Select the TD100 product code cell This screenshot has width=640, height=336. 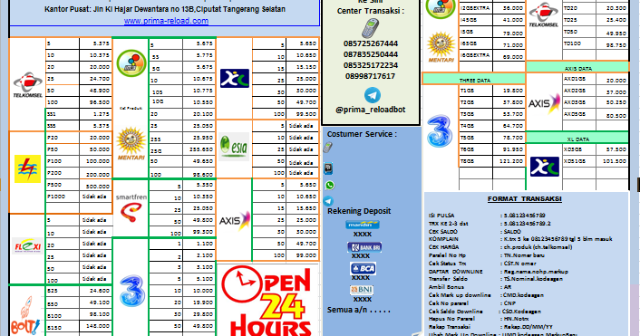click(579, 43)
